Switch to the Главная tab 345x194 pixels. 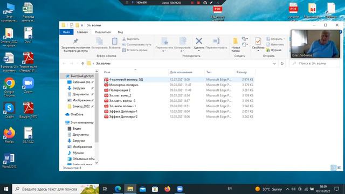coord(82,32)
